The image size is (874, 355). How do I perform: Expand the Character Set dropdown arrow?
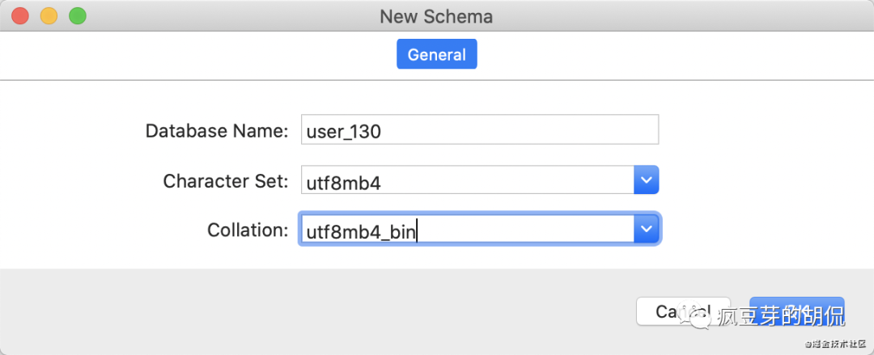pyautogui.click(x=646, y=180)
